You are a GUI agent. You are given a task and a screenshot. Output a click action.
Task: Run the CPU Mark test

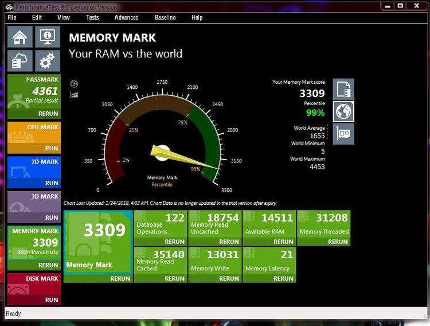coord(52,149)
